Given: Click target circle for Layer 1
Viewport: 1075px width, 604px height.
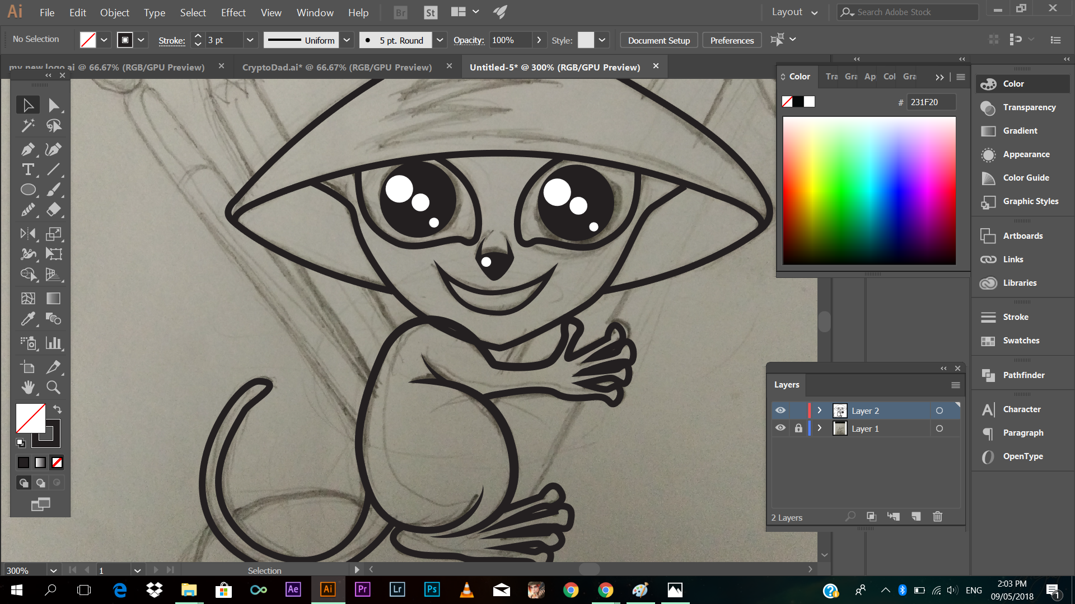Looking at the screenshot, I should pyautogui.click(x=940, y=428).
